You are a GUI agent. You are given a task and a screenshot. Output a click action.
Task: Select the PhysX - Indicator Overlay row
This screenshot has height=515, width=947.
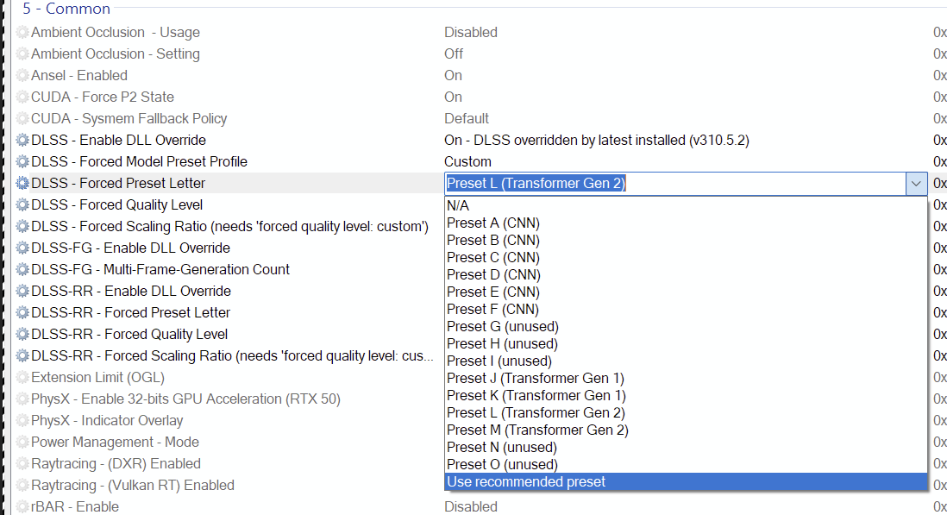click(x=107, y=420)
